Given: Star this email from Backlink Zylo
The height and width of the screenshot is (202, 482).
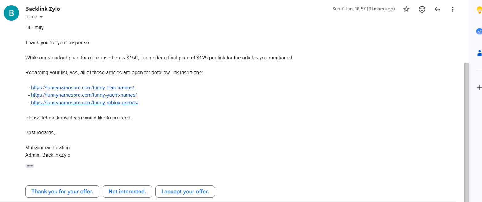Looking at the screenshot, I should (406, 9).
